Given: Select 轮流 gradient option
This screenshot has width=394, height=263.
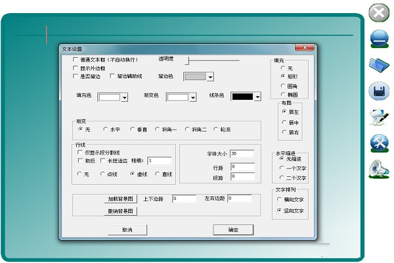Looking at the screenshot, I should click(215, 129).
